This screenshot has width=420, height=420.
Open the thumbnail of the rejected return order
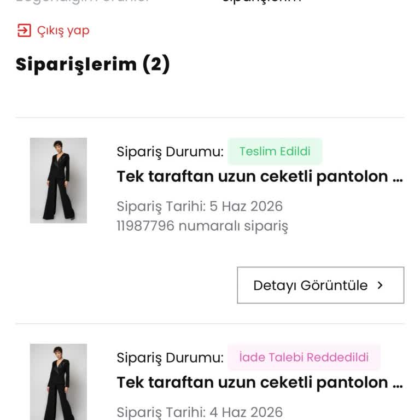[59, 382]
